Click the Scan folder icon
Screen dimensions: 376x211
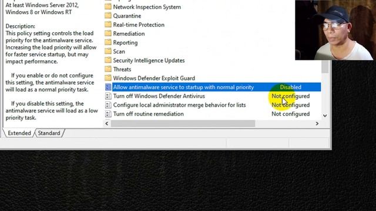(x=108, y=51)
